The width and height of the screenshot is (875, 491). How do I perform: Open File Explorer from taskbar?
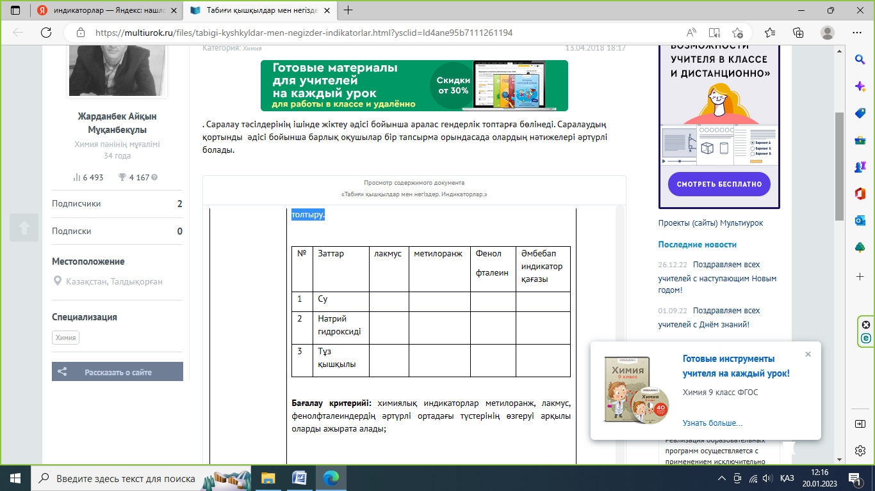tap(268, 478)
